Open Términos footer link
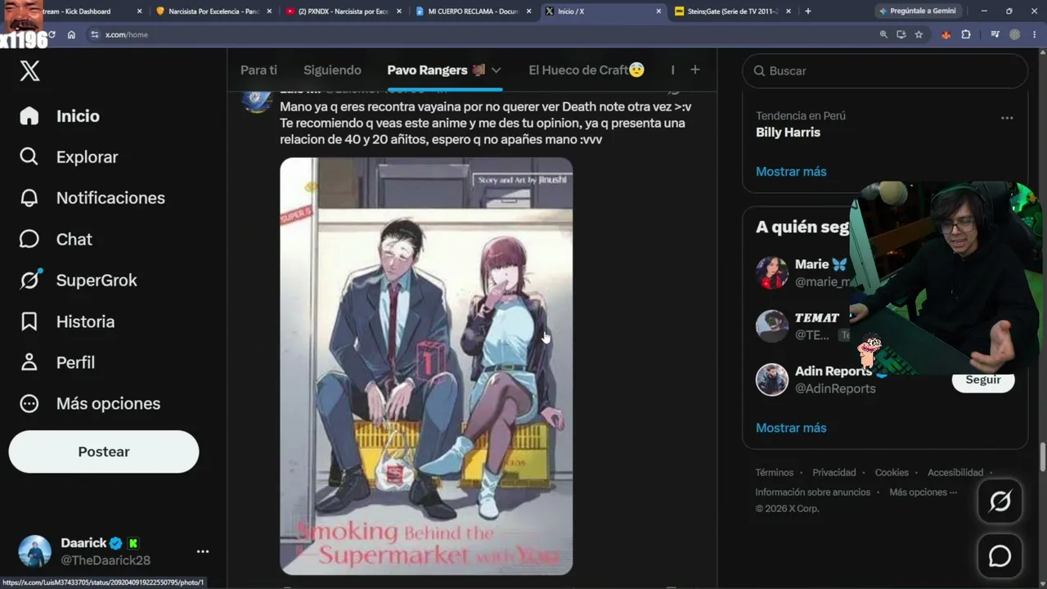The image size is (1047, 589). (775, 473)
